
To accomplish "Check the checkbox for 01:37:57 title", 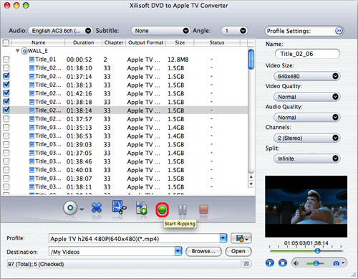I will tap(6, 119).
